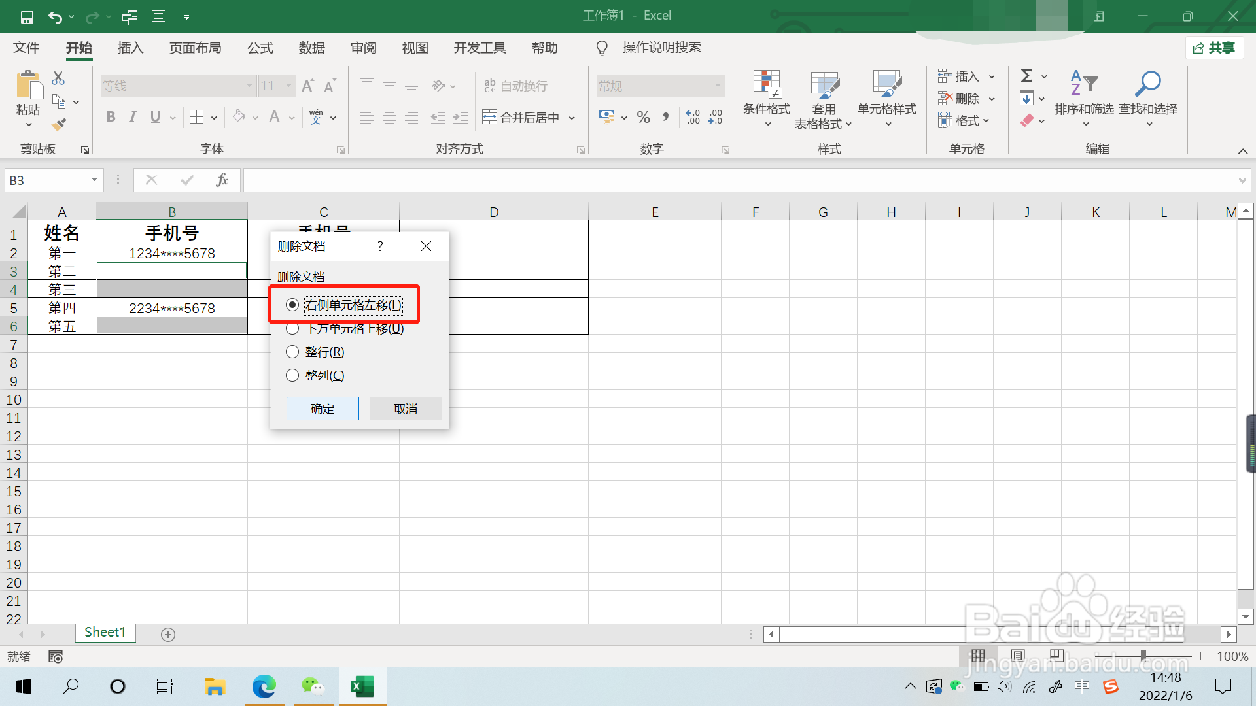
Task: Click the Insert Function fx icon
Action: click(222, 180)
